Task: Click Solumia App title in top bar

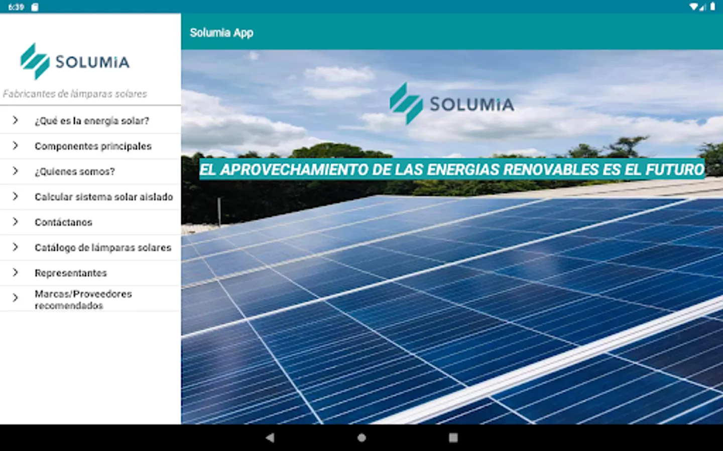Action: click(221, 33)
